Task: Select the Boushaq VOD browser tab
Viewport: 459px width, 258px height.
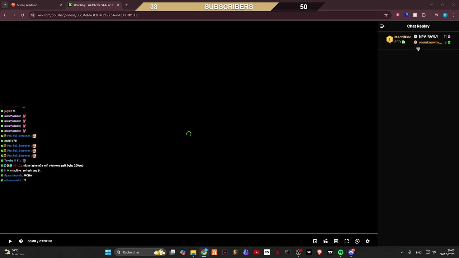Action: click(93, 5)
